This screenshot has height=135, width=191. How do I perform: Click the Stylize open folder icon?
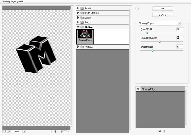(82, 27)
